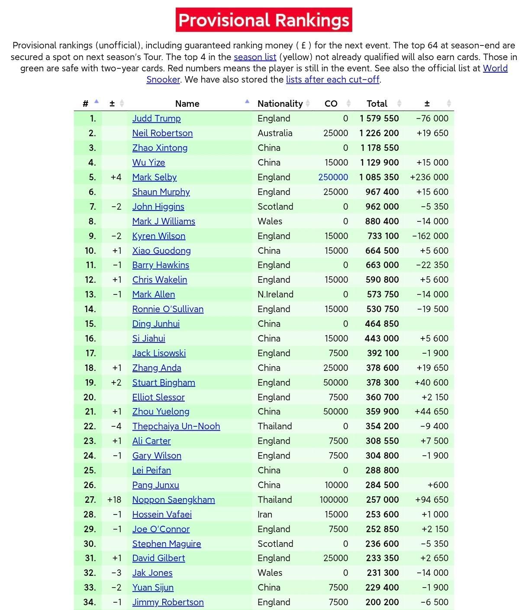Sort by Total column arrows
The image size is (528, 610).
399,103
